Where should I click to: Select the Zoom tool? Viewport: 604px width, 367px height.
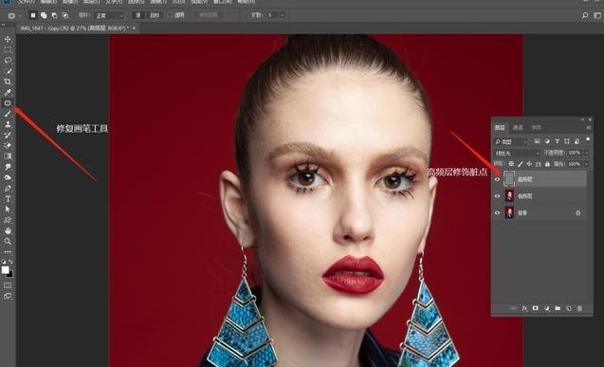pyautogui.click(x=8, y=242)
